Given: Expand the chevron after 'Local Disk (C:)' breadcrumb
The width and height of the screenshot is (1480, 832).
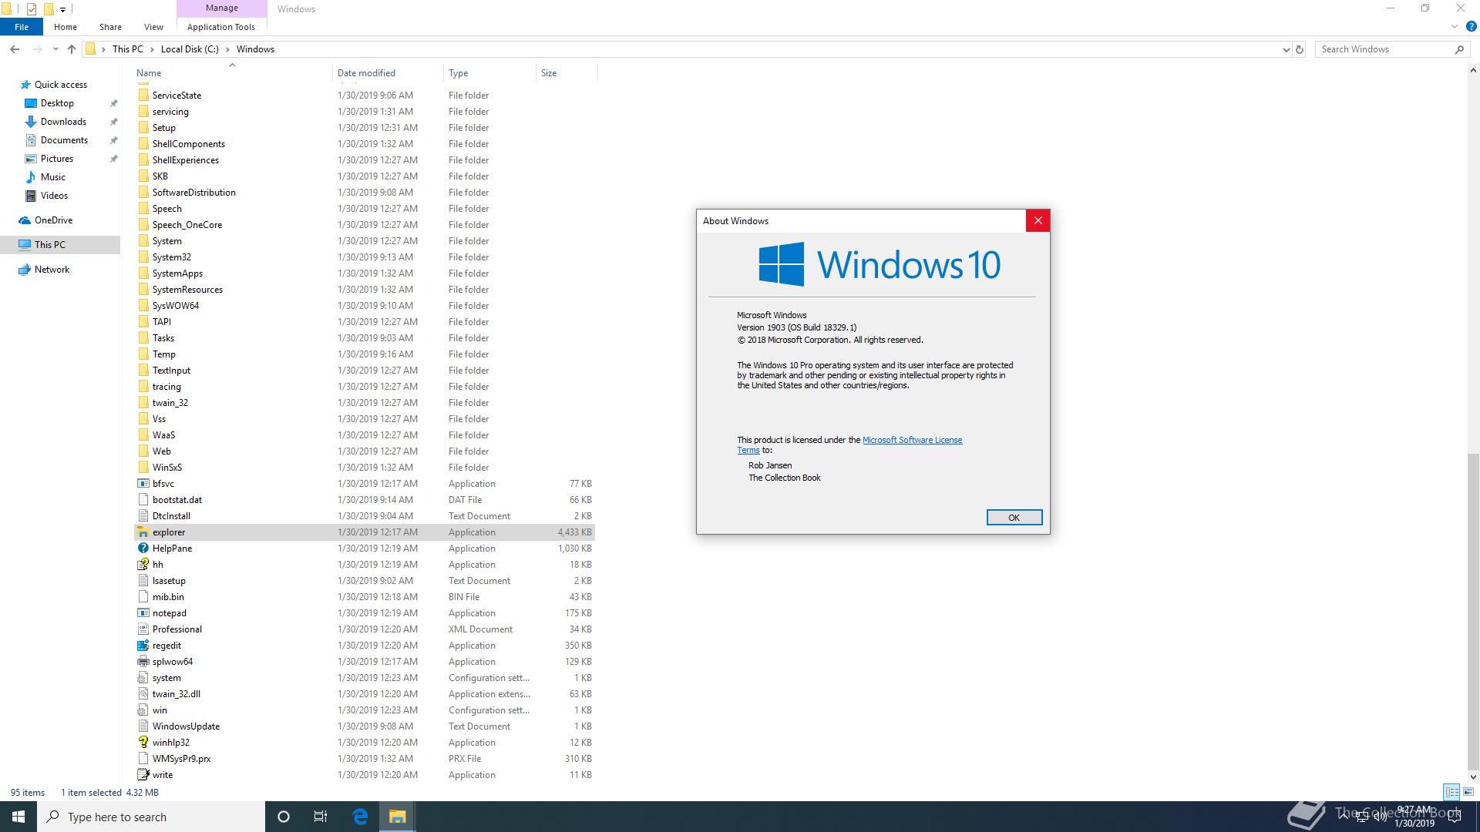Looking at the screenshot, I should point(227,49).
